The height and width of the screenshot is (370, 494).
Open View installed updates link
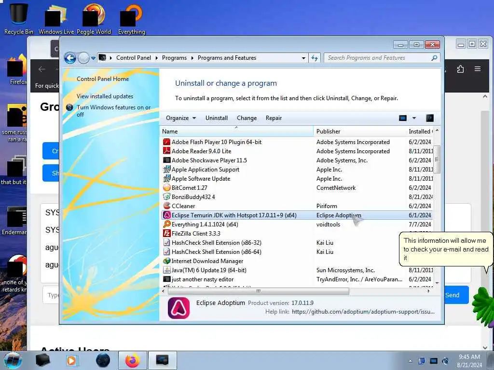pyautogui.click(x=105, y=96)
